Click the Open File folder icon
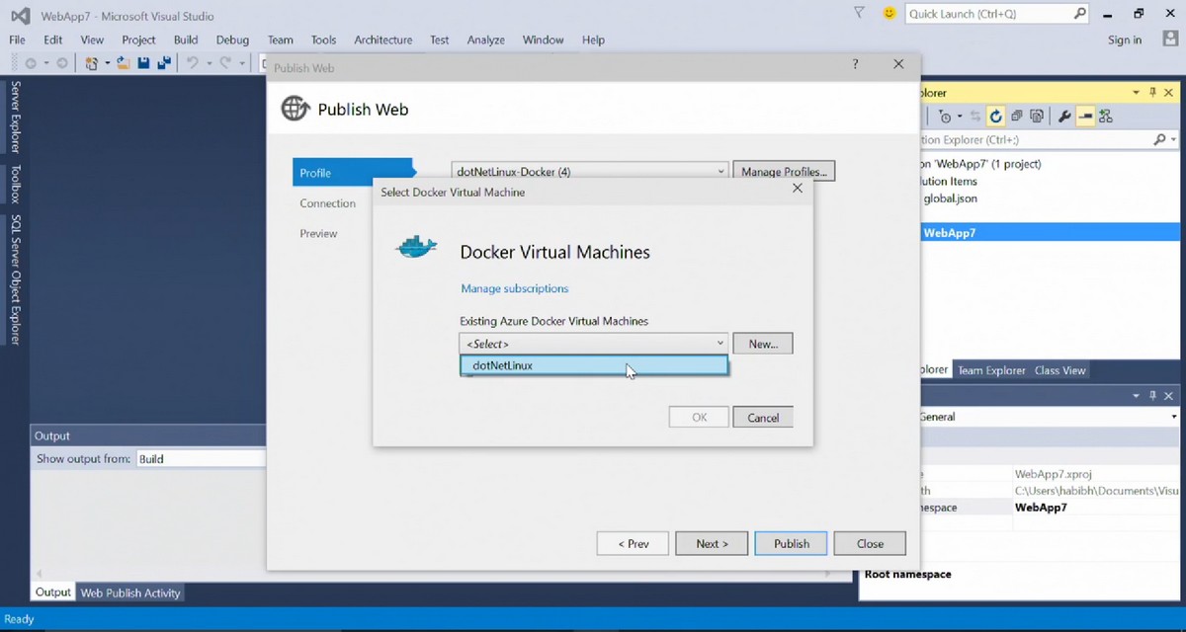The image size is (1186, 632). [x=124, y=63]
